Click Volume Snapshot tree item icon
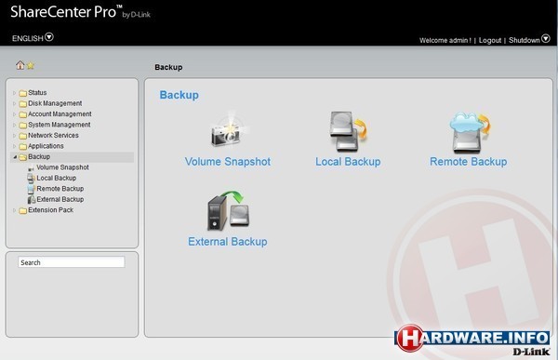Image resolution: width=558 pixels, height=360 pixels. [32, 168]
